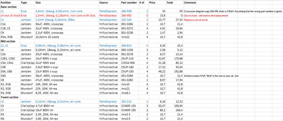The width and height of the screenshot is (283, 121).
Task: Click the '22,0ohm 20 watts' size cell
Action: point(67,37)
